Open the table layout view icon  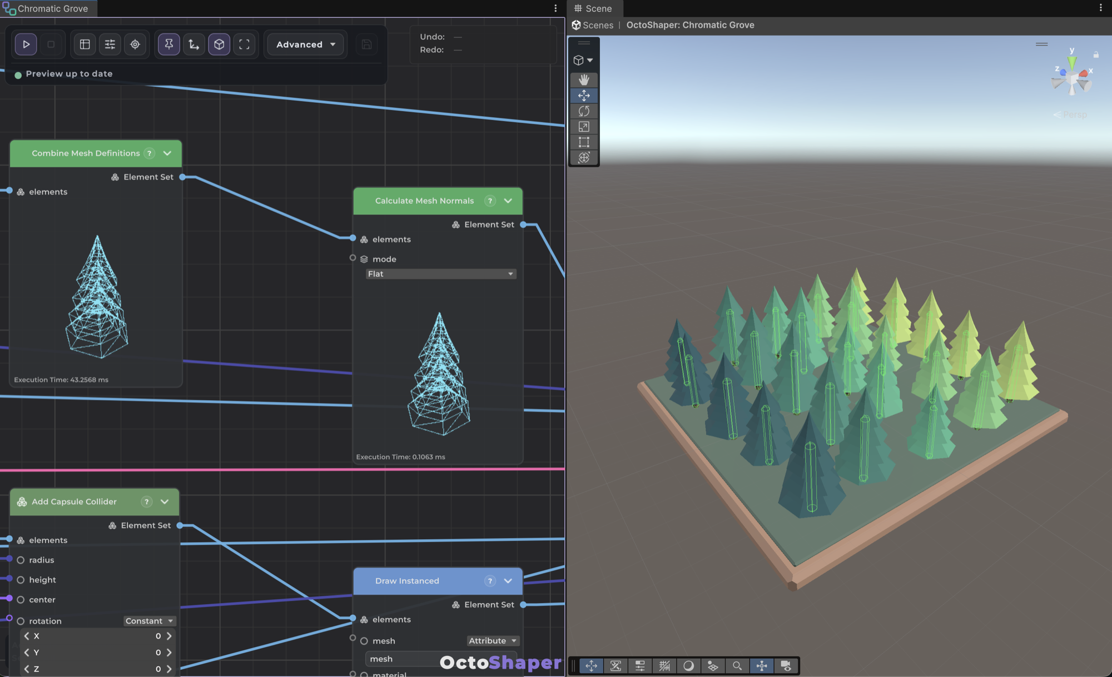pyautogui.click(x=85, y=44)
